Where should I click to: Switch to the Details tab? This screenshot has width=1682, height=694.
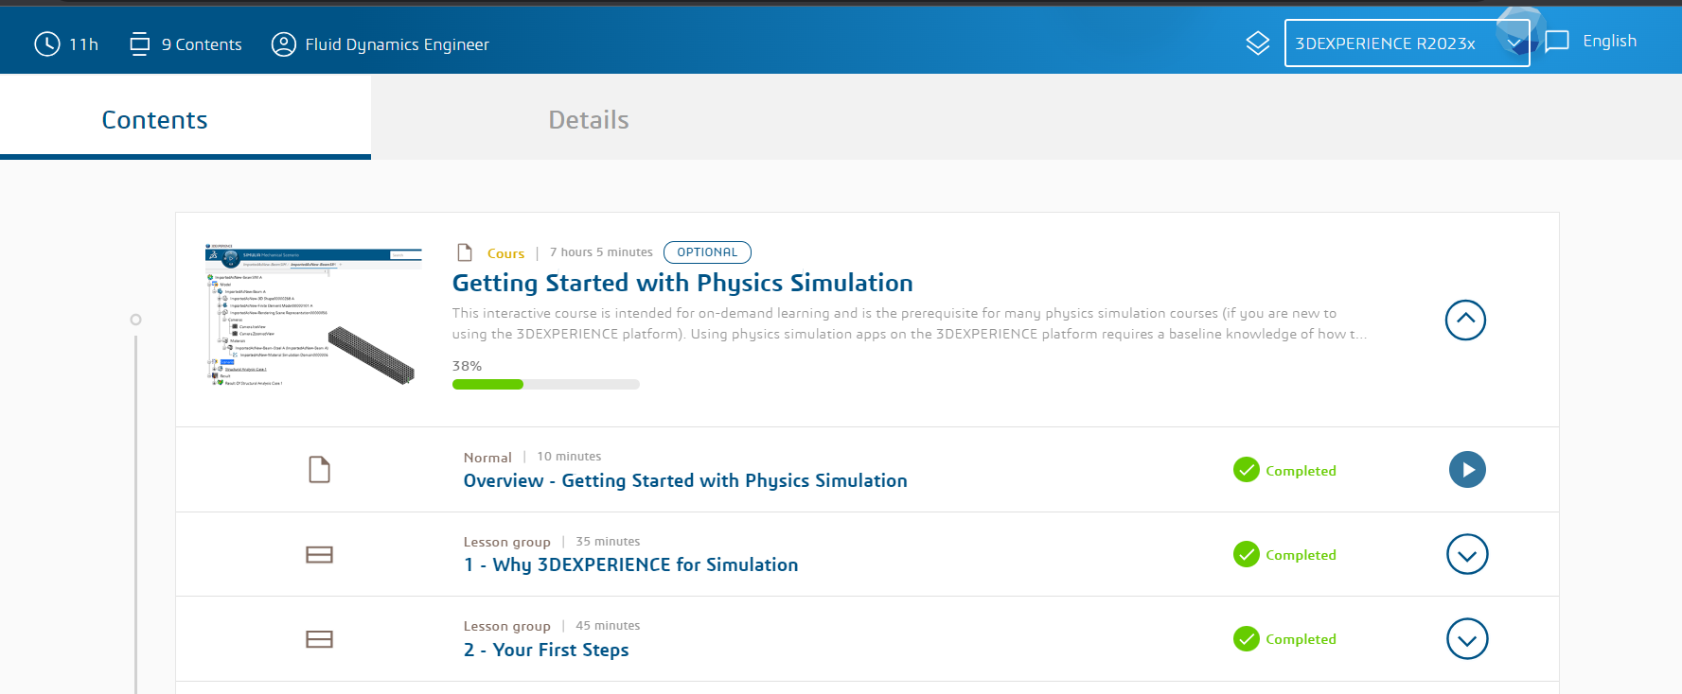(589, 120)
